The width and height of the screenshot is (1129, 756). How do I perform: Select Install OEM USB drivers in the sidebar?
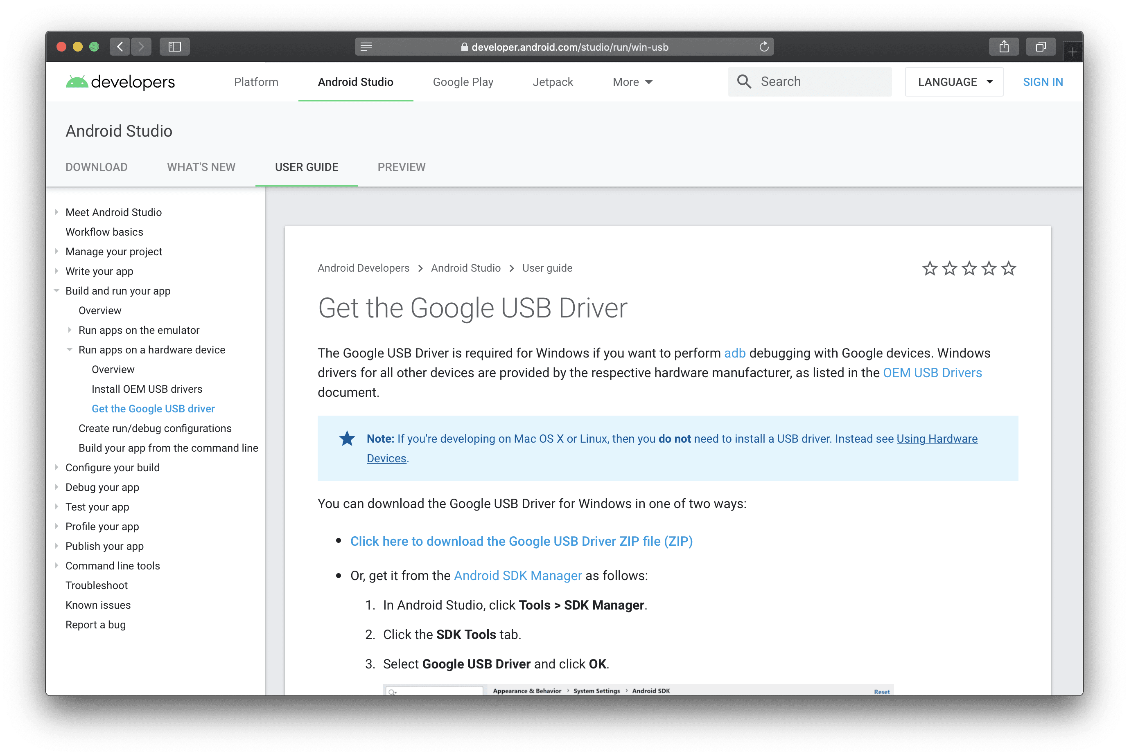(147, 389)
